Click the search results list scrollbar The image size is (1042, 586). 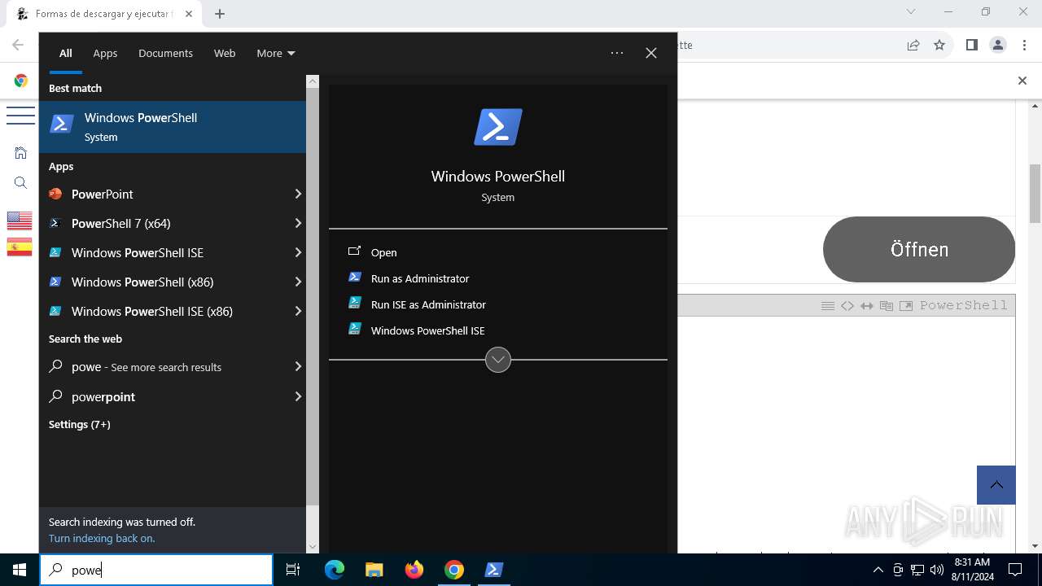click(313, 298)
